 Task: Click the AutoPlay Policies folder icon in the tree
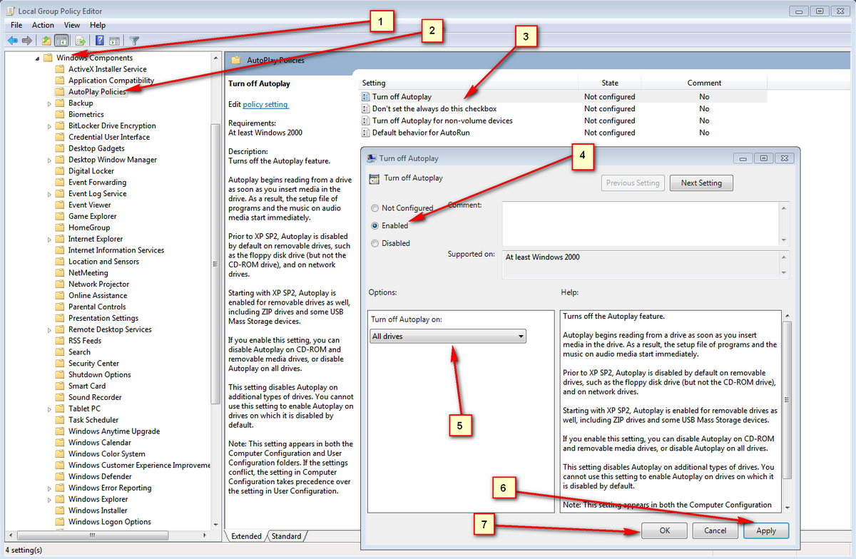[60, 92]
